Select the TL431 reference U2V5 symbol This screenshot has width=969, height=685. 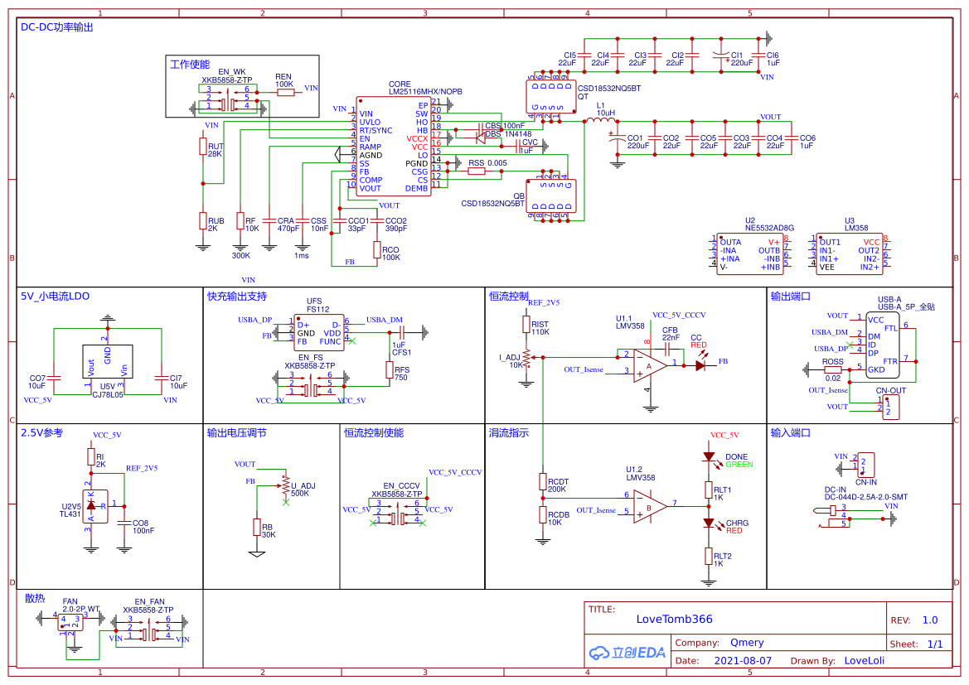click(x=94, y=506)
